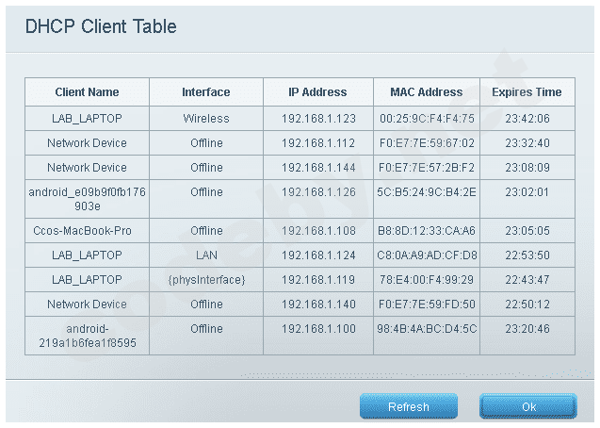Select the Expires Time column header
Screen dimensions: 600x428
pyautogui.click(x=527, y=92)
